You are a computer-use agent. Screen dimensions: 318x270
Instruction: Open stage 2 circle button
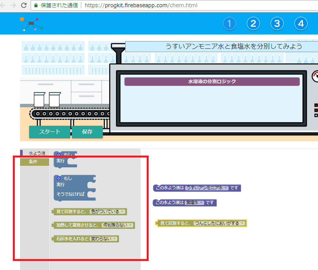pyautogui.click(x=253, y=23)
